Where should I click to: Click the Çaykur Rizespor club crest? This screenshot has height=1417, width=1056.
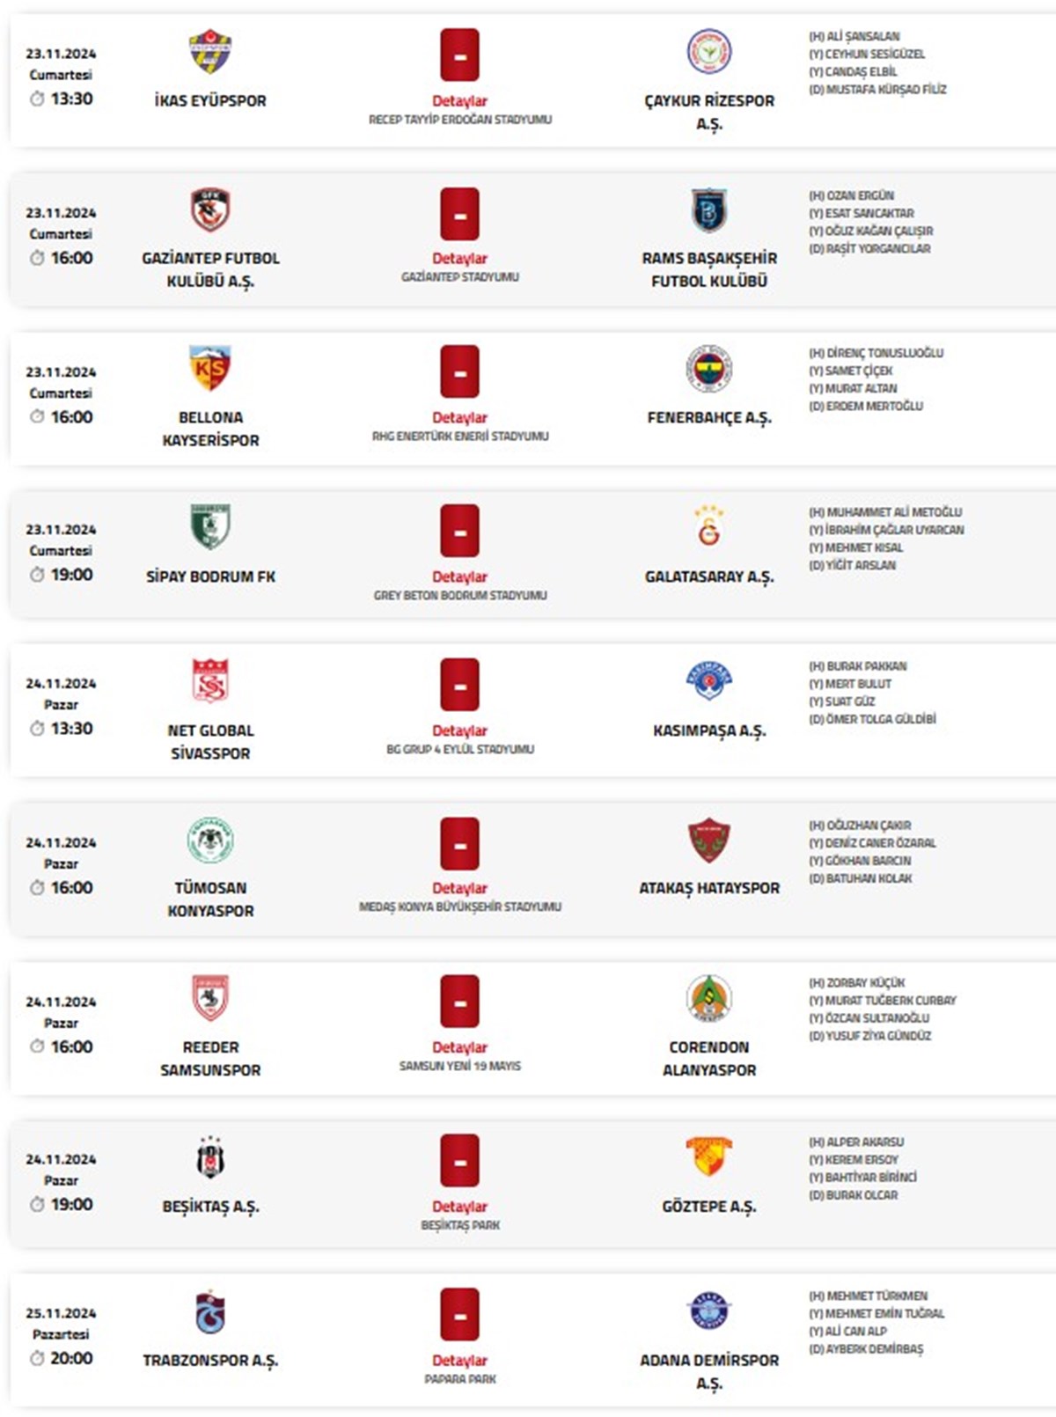pos(708,52)
